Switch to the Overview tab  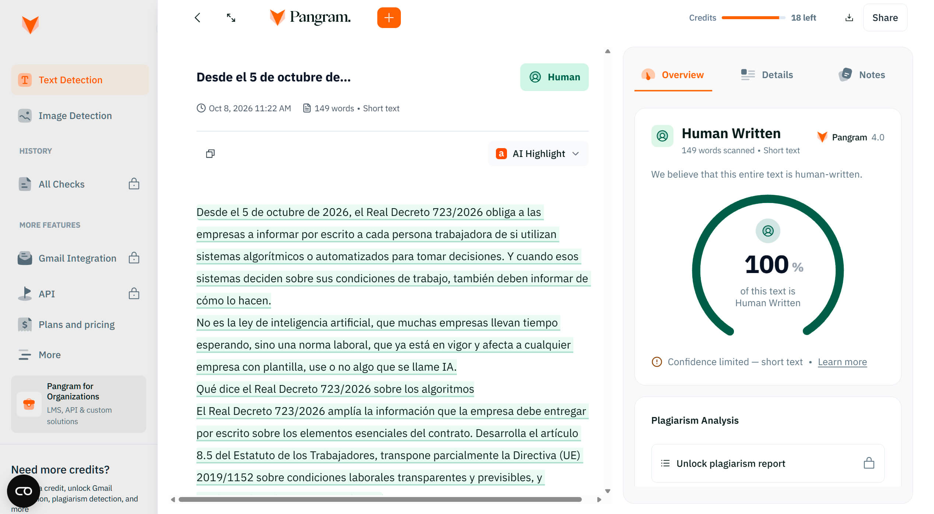click(673, 75)
